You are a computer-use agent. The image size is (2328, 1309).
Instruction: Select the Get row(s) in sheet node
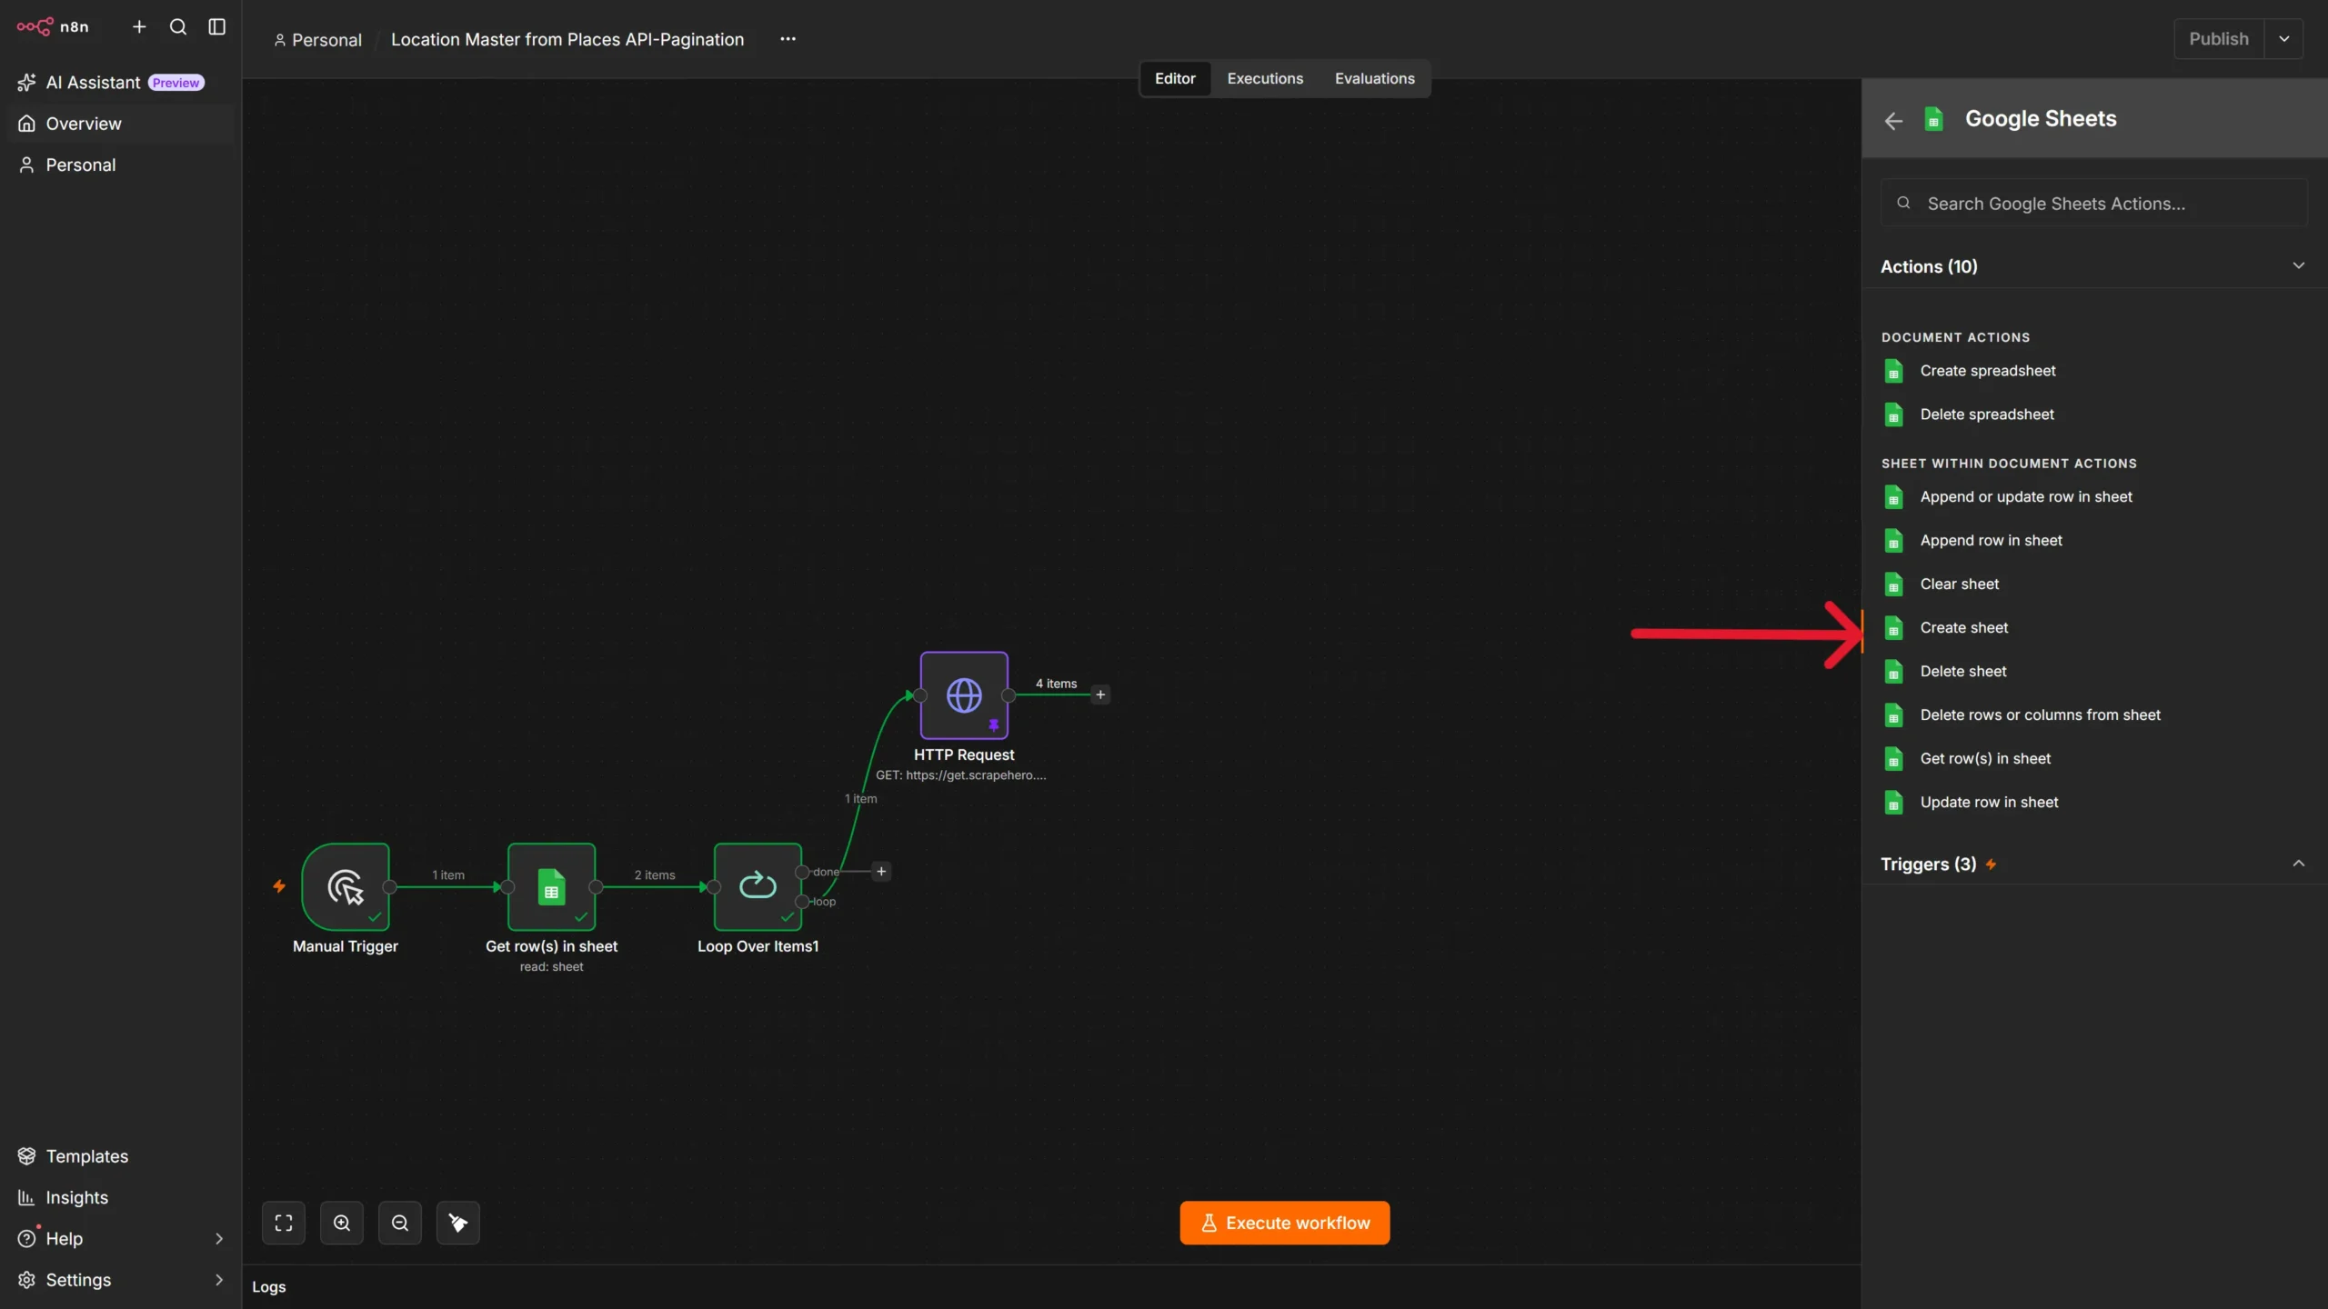pos(551,886)
